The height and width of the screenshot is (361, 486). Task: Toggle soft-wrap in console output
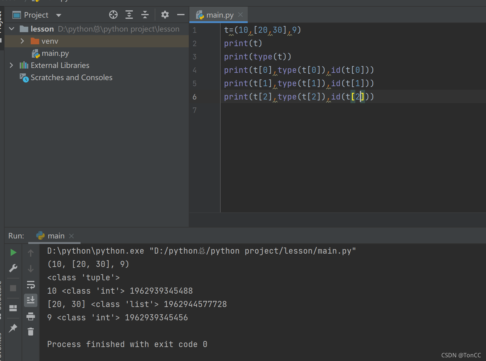(x=31, y=285)
